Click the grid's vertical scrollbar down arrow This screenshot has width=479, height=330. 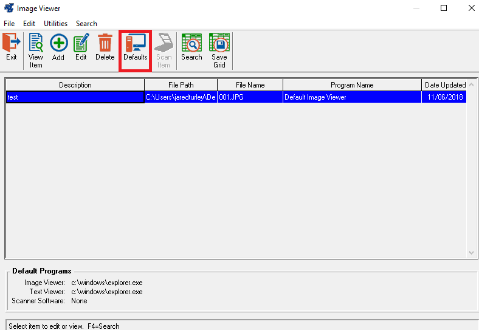pyautogui.click(x=472, y=253)
